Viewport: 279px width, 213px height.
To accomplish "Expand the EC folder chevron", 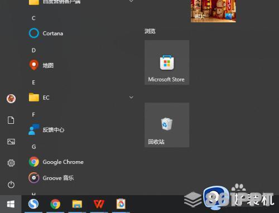I will pyautogui.click(x=131, y=97).
